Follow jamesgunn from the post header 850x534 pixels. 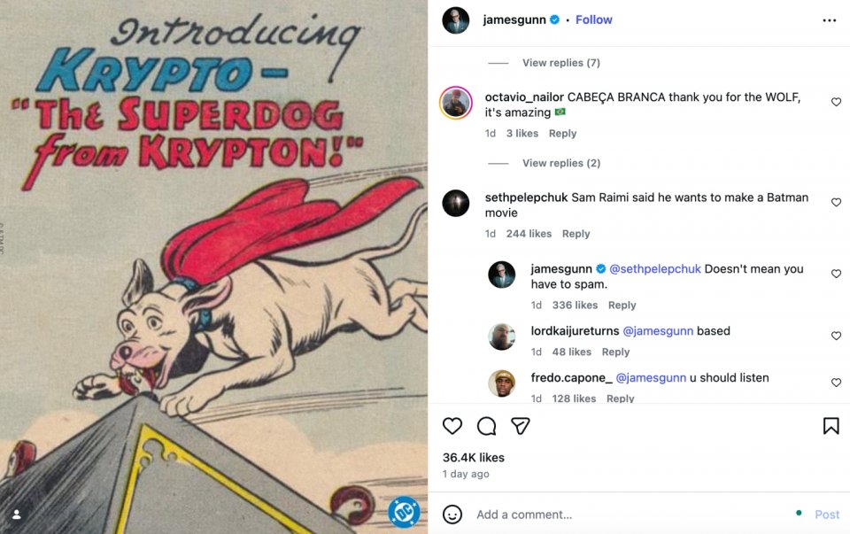tap(594, 19)
